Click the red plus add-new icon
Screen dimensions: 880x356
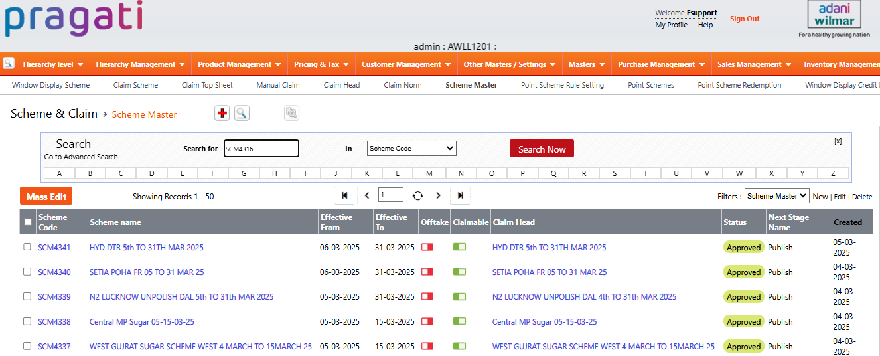pos(222,114)
